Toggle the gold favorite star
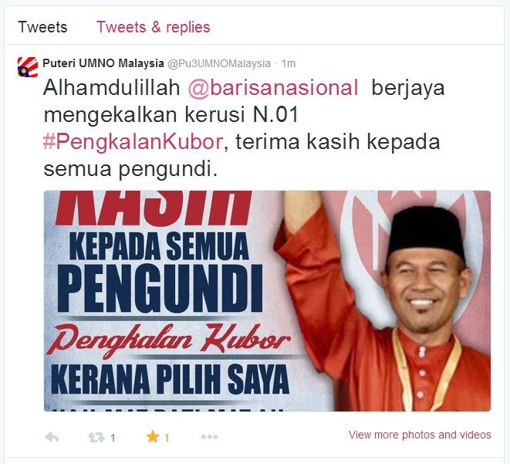510x464 pixels. [x=153, y=437]
